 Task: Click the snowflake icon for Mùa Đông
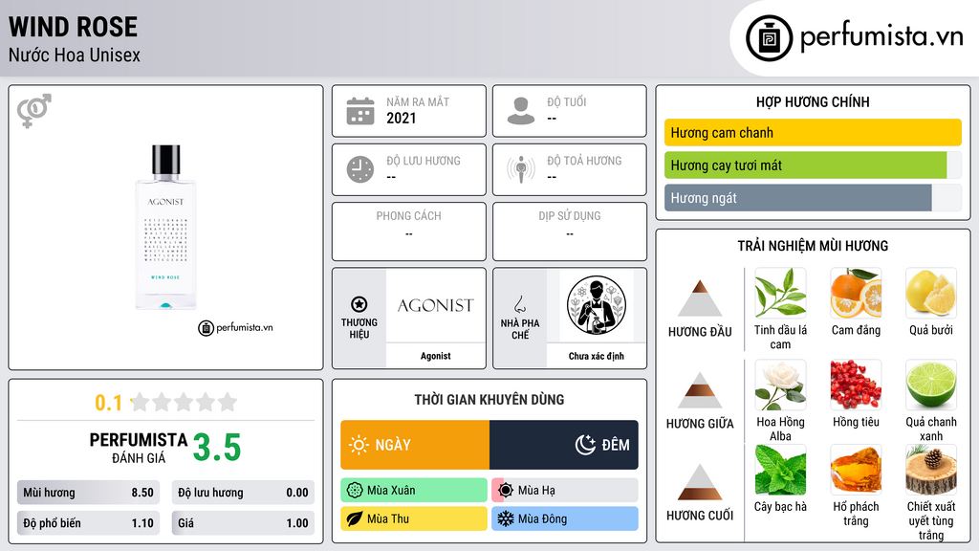coord(506,518)
